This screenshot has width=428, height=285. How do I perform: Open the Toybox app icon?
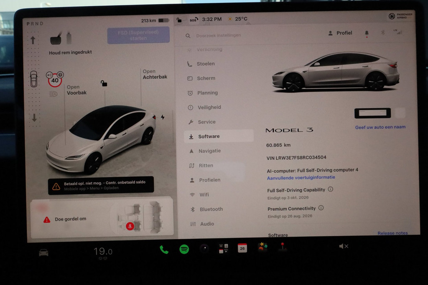(262, 247)
